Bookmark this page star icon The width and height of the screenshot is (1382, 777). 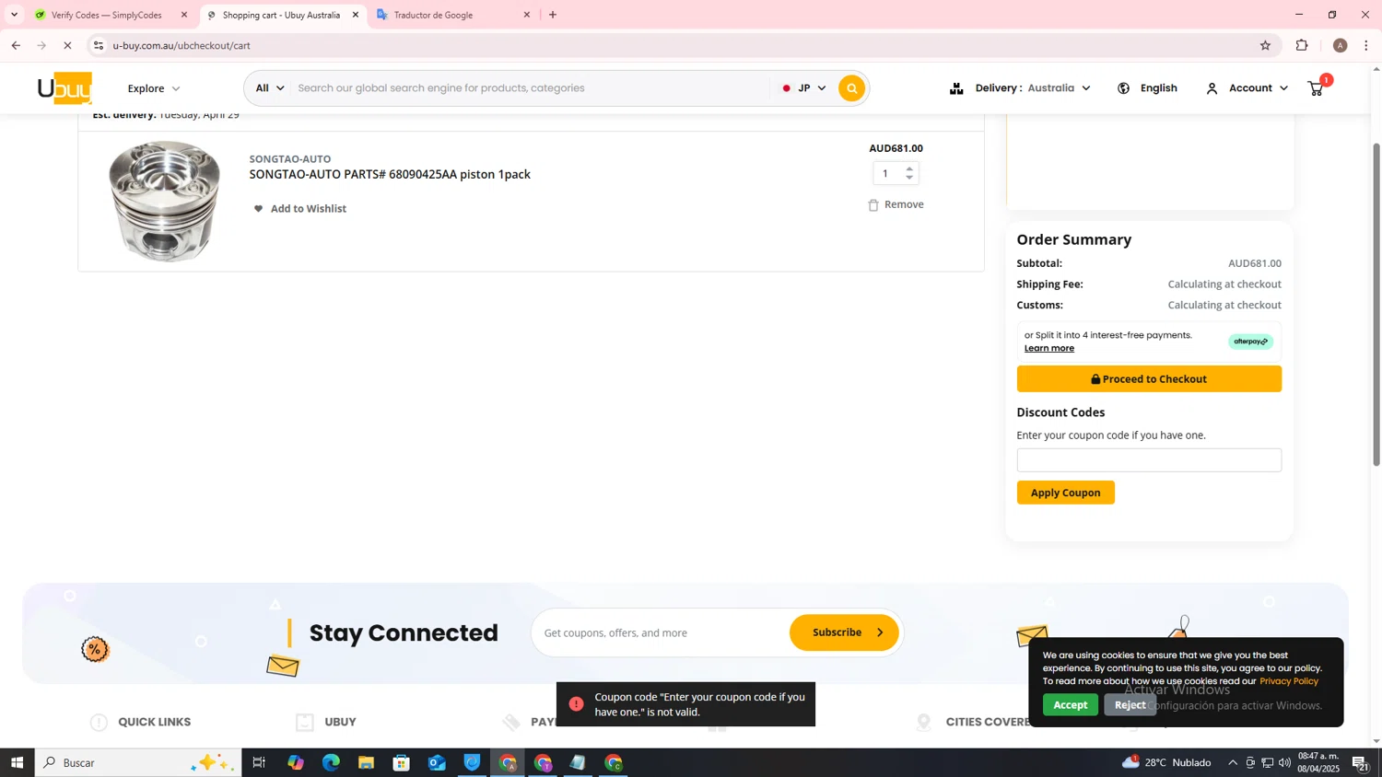point(1265,45)
